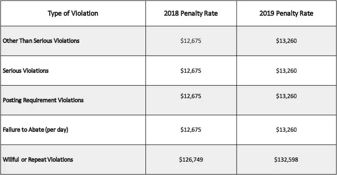Select the Willful or Repeat Violations label

38,159
